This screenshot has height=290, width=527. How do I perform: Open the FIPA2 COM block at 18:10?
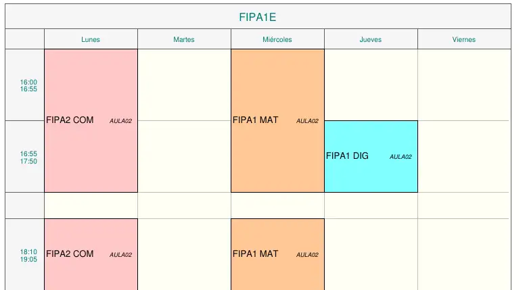(91, 254)
